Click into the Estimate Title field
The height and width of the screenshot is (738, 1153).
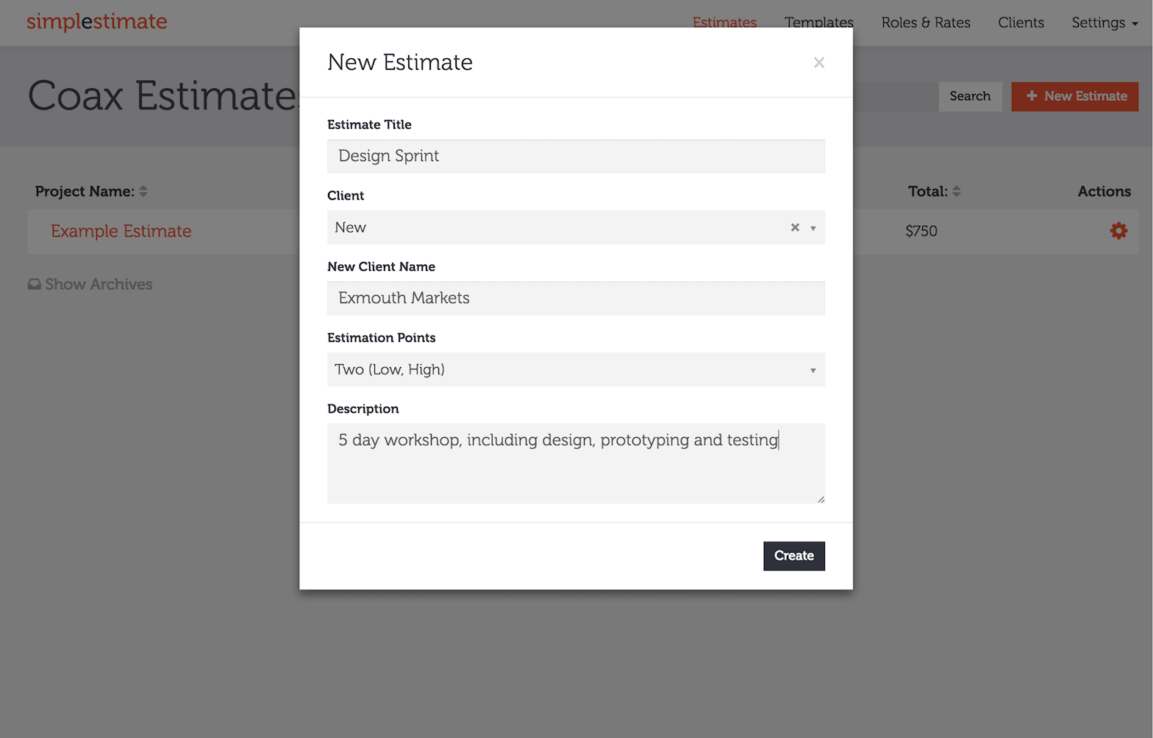click(575, 156)
